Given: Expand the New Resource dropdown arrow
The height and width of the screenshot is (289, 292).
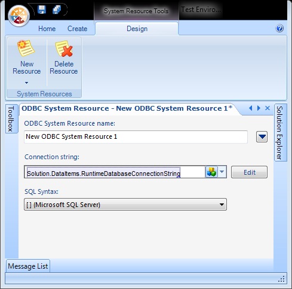Looking at the screenshot, I should pyautogui.click(x=26, y=83).
